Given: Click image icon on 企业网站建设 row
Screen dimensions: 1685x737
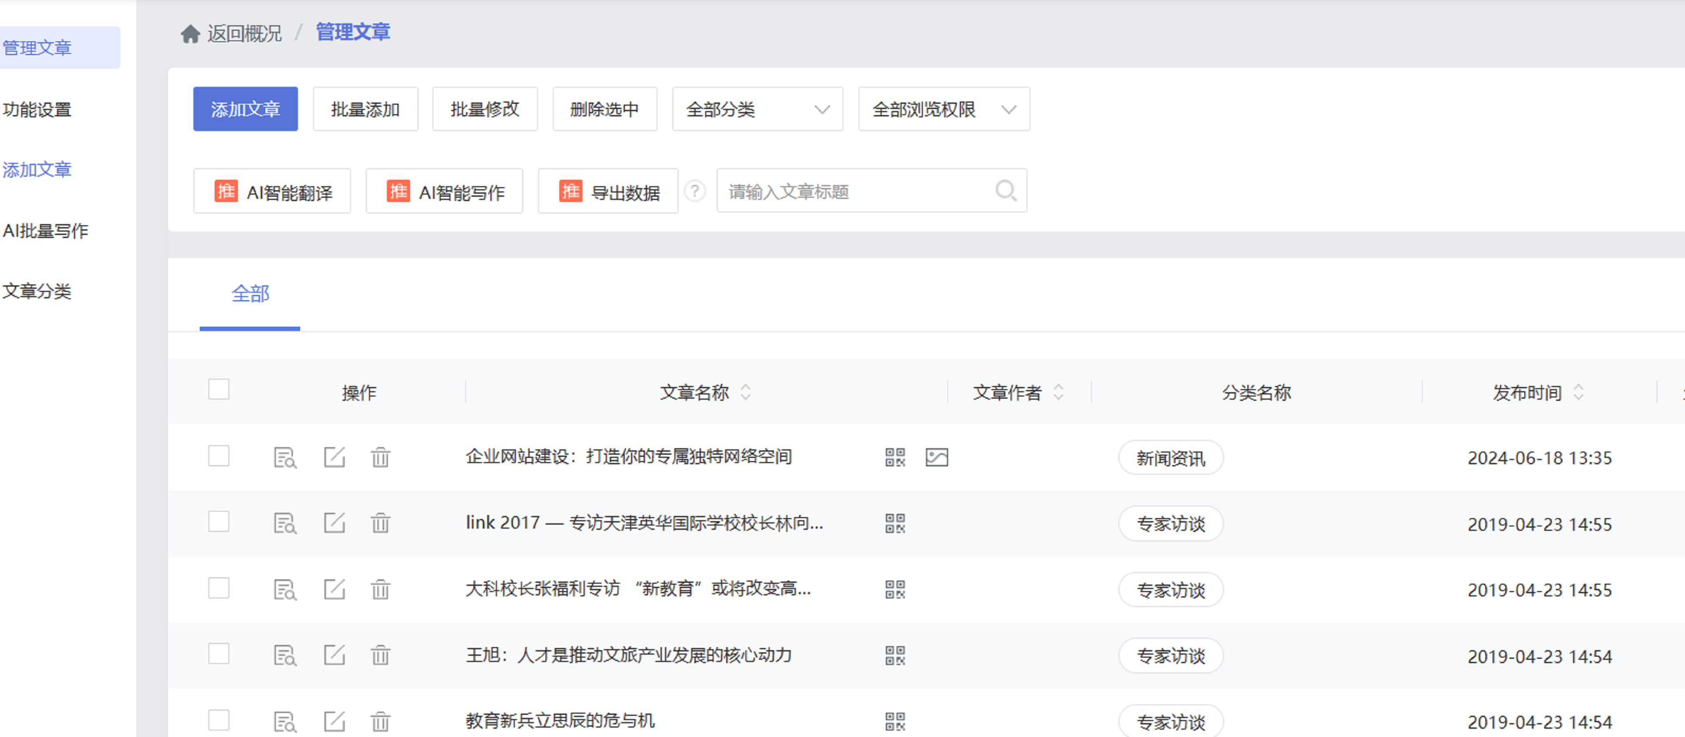Looking at the screenshot, I should pos(936,457).
